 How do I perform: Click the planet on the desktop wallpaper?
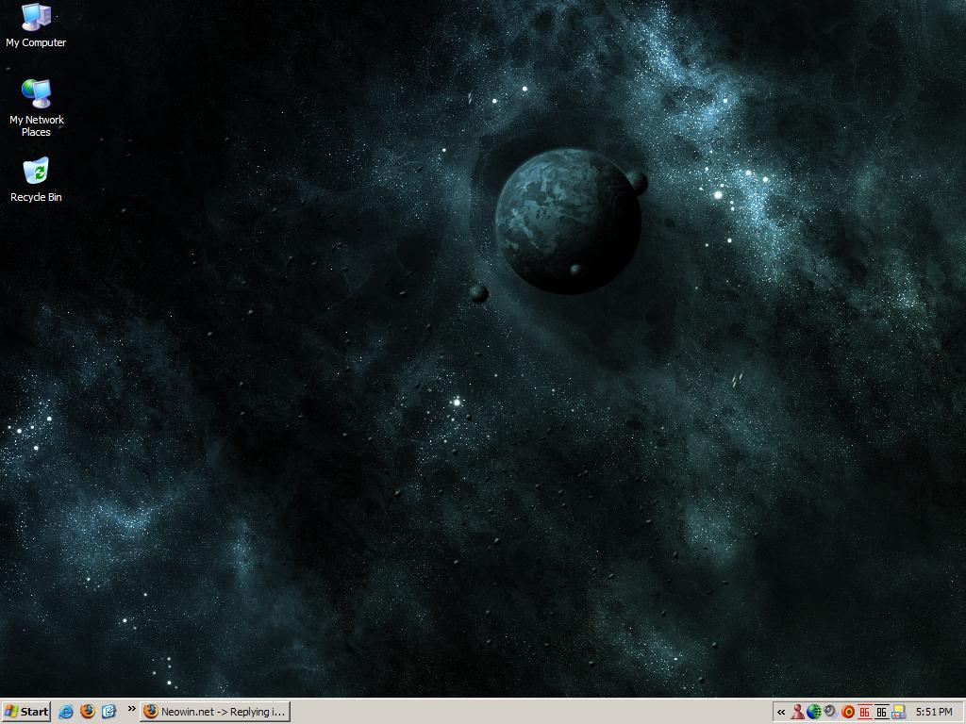click(568, 221)
